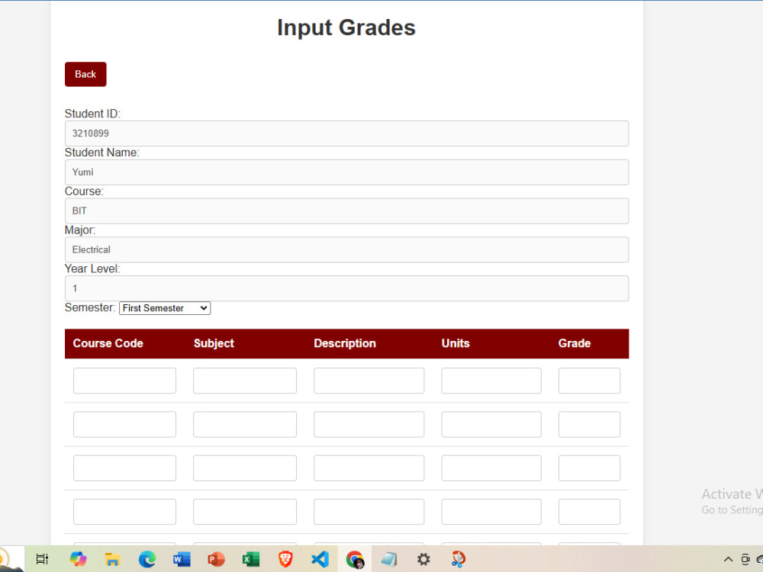Launch Copilot from the taskbar
This screenshot has height=572, width=763.
coord(78,559)
